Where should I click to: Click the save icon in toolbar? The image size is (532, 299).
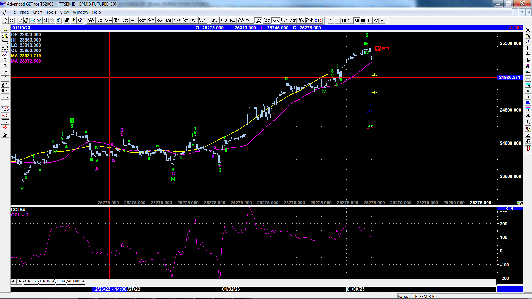[x=27, y=20]
